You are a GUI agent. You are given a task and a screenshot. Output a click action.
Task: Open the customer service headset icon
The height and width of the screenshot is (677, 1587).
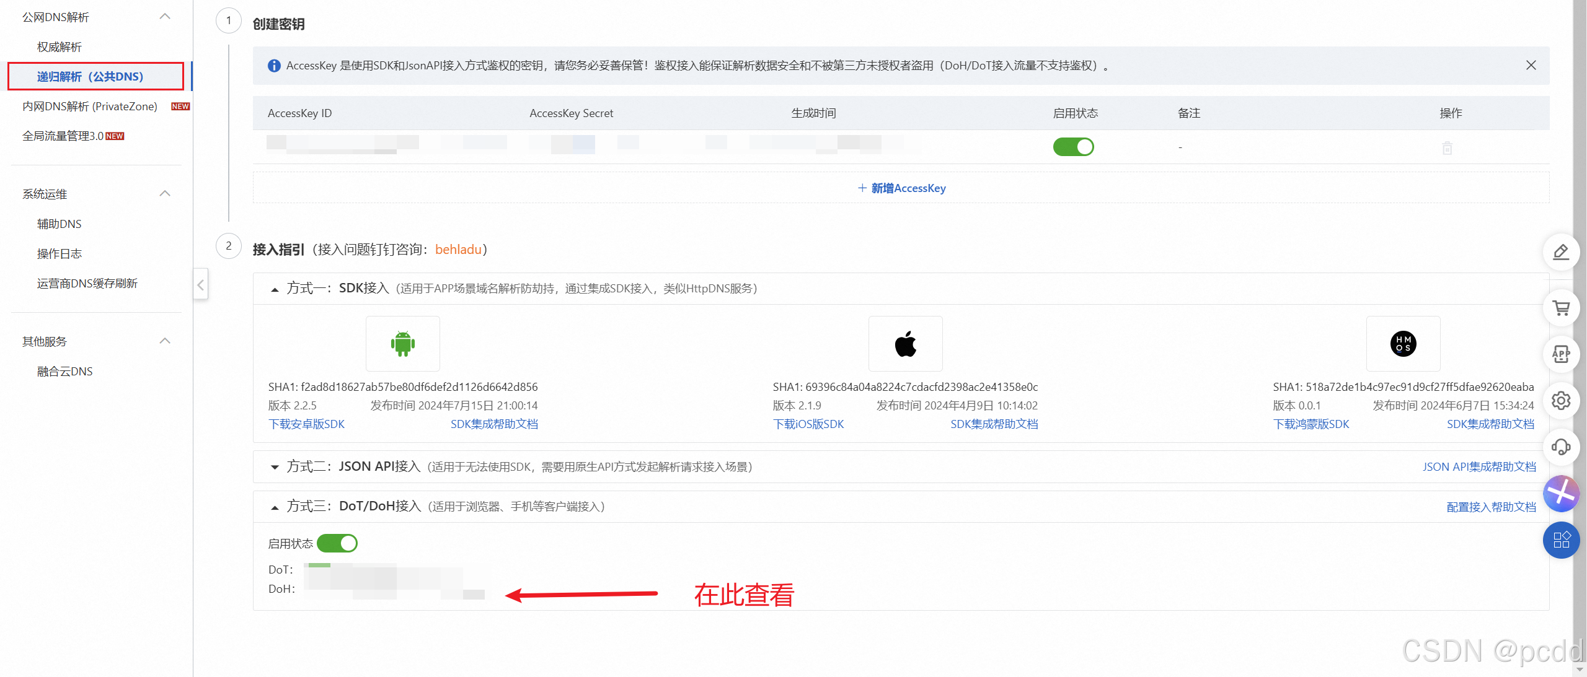1560,447
